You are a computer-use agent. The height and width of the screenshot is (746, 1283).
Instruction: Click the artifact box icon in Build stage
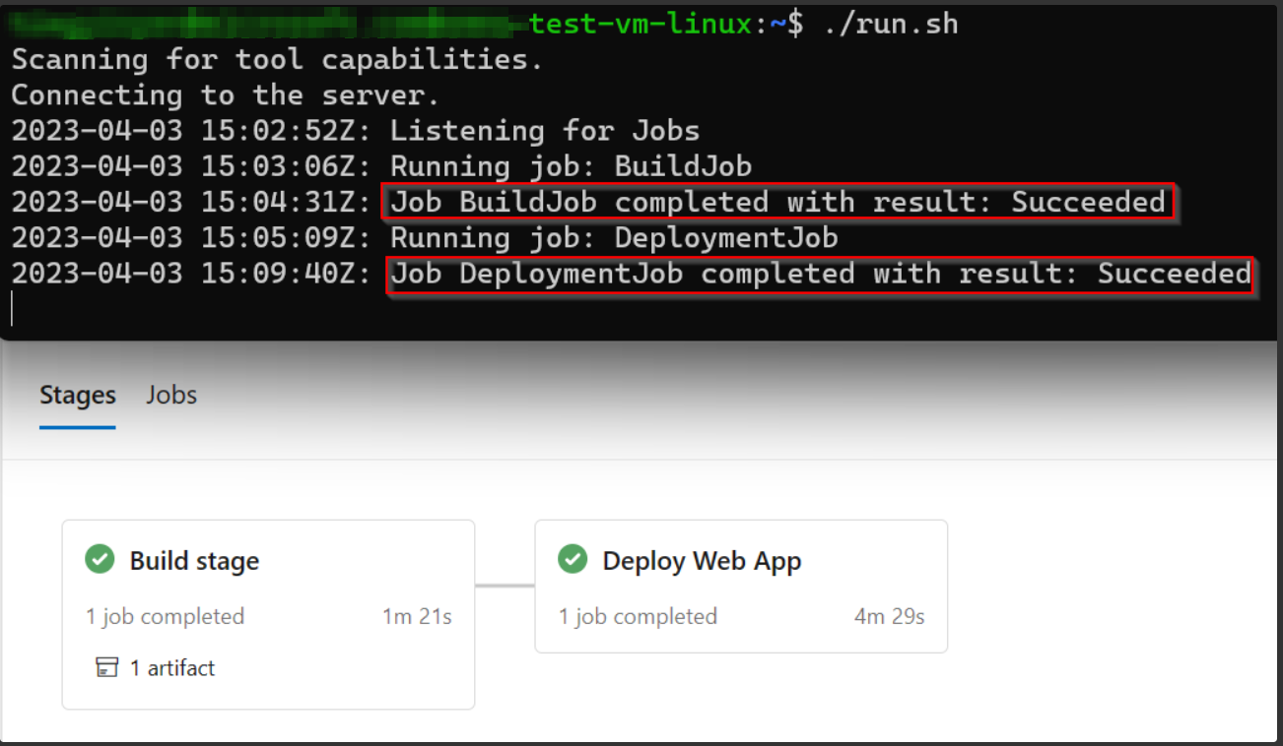point(106,668)
